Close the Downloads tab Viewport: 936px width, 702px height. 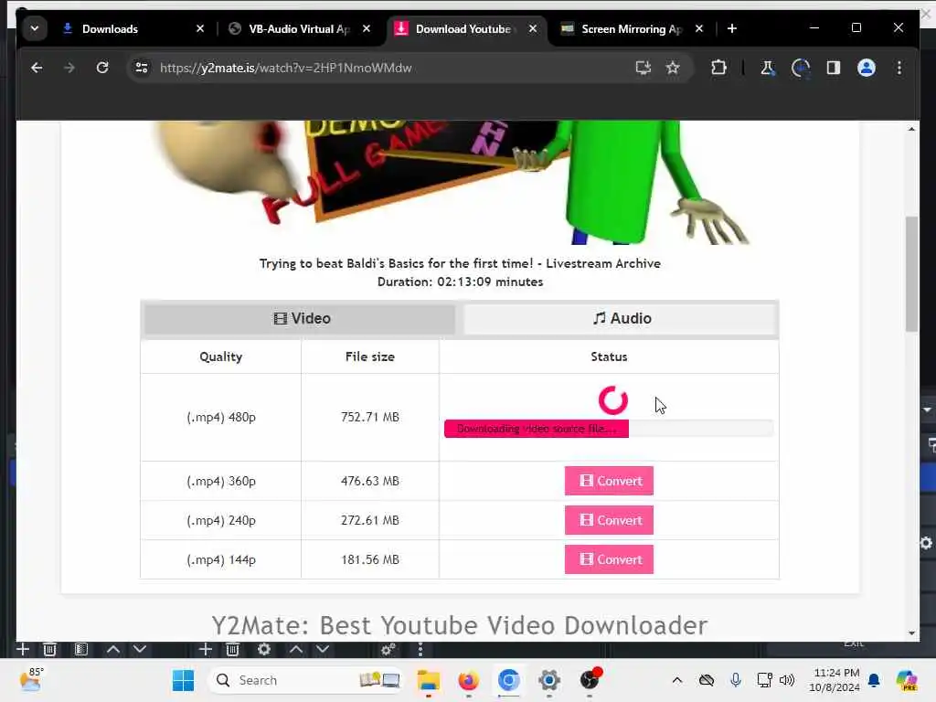pyautogui.click(x=200, y=28)
